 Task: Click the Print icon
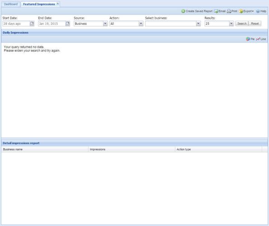[x=229, y=11]
